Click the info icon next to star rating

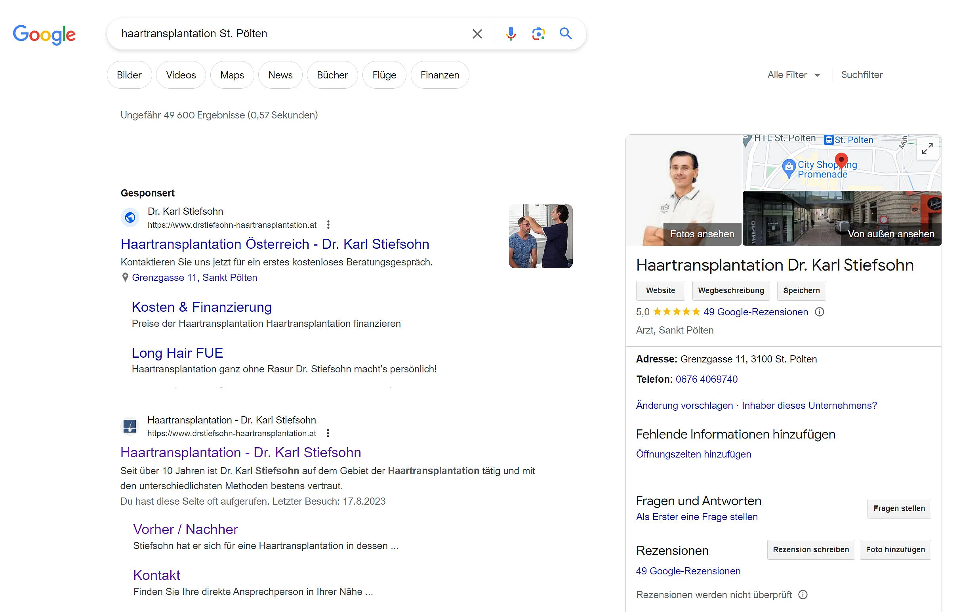(x=820, y=312)
